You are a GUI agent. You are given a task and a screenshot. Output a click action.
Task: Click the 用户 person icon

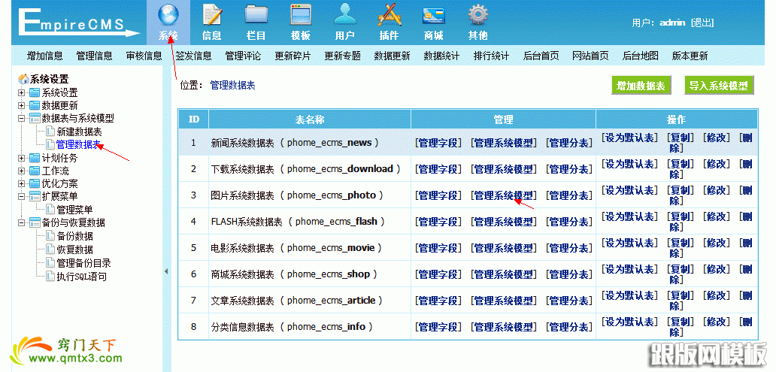click(x=345, y=16)
